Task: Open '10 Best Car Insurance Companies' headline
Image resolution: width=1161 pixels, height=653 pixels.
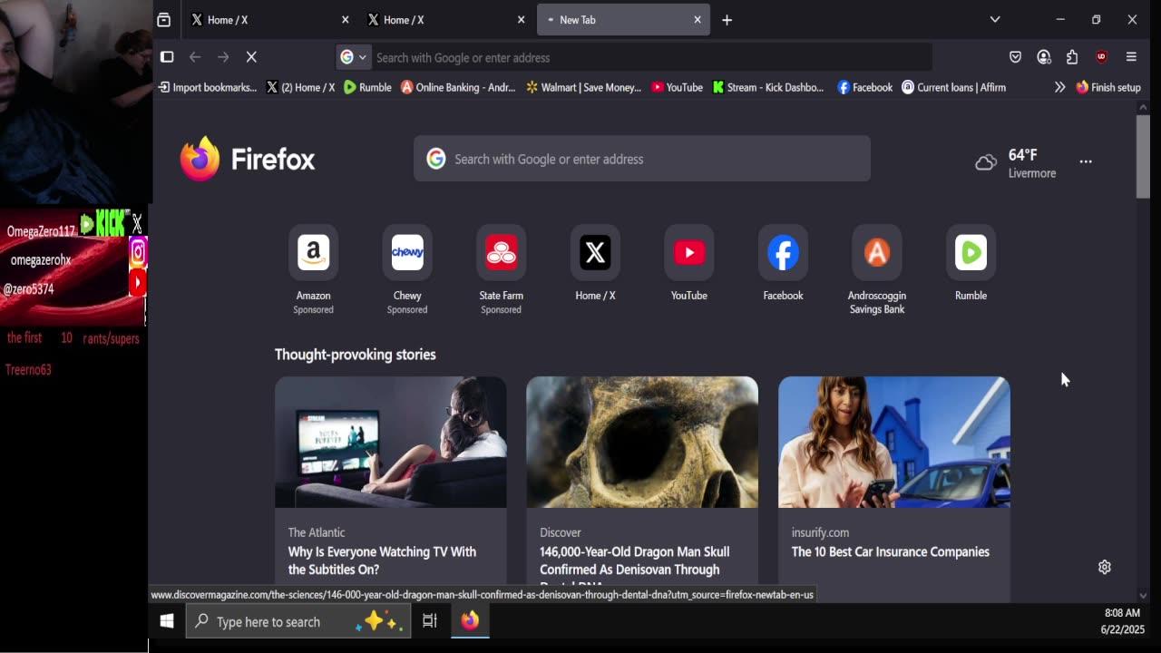Action: pyautogui.click(x=890, y=551)
